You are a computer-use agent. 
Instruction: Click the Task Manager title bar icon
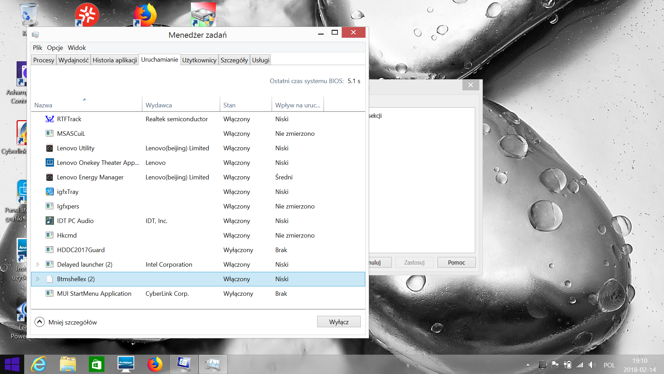[x=35, y=35]
